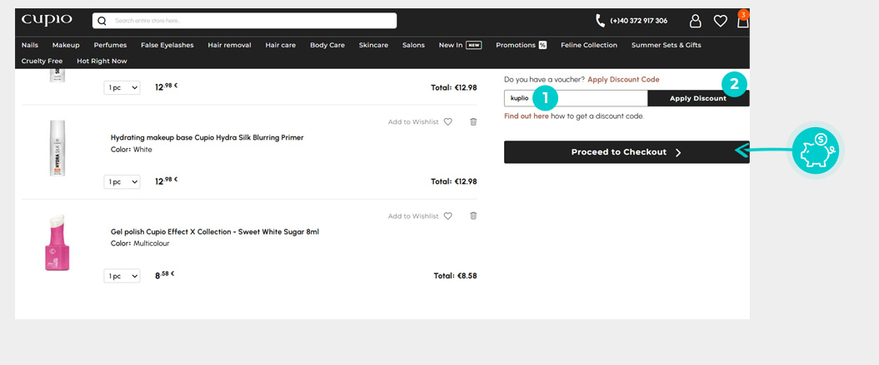The height and width of the screenshot is (365, 879).
Task: Open the wishlist heart icon in header
Action: tap(720, 21)
